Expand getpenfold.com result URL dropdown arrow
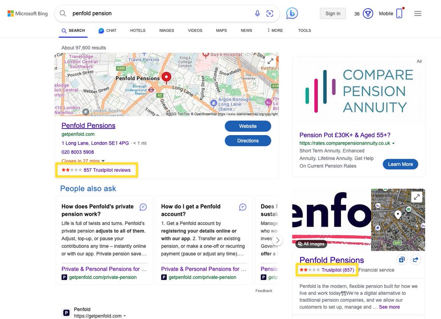 (125, 316)
